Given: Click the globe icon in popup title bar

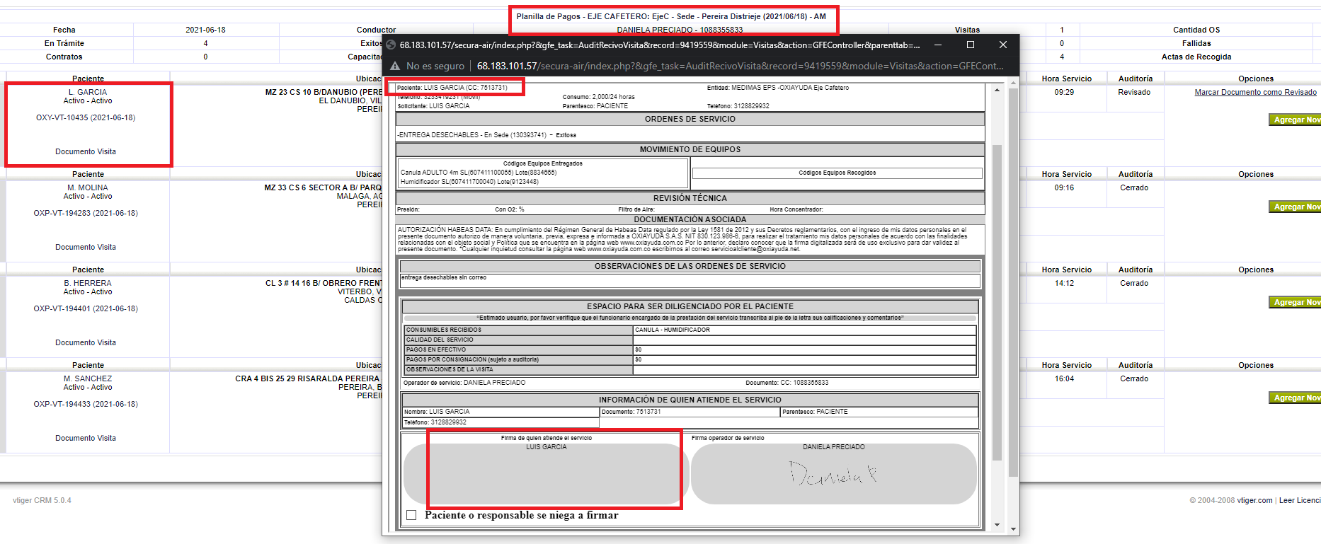Looking at the screenshot, I should (x=391, y=45).
